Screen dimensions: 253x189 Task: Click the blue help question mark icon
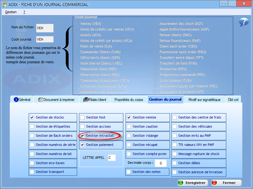coord(244,22)
